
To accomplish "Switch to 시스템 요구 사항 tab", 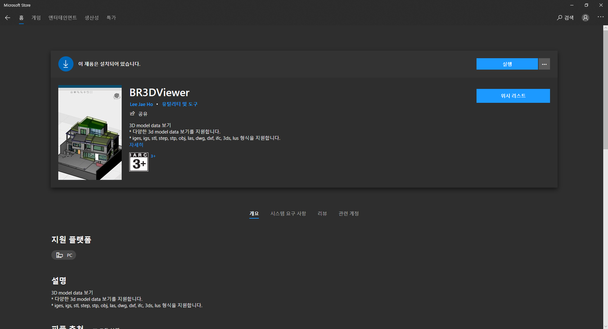I will point(288,214).
